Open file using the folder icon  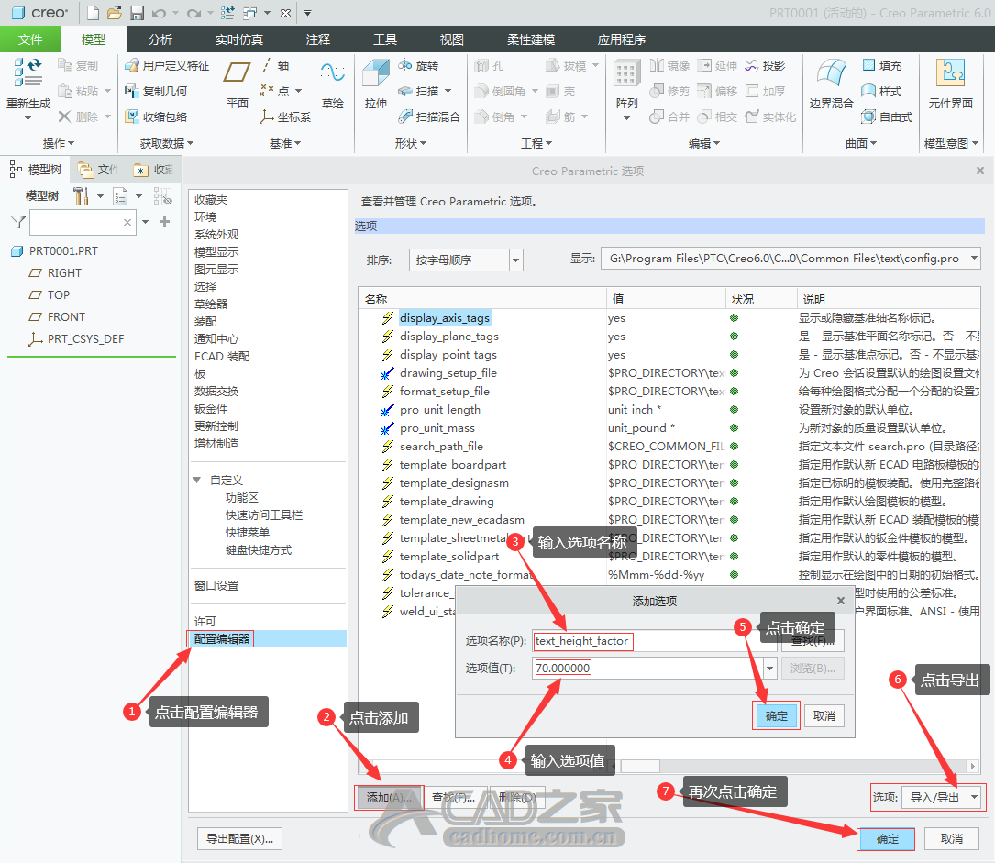coord(115,13)
